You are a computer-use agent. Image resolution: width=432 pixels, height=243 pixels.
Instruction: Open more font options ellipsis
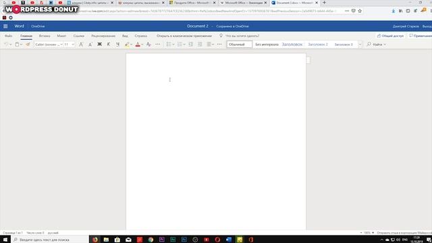point(158,45)
